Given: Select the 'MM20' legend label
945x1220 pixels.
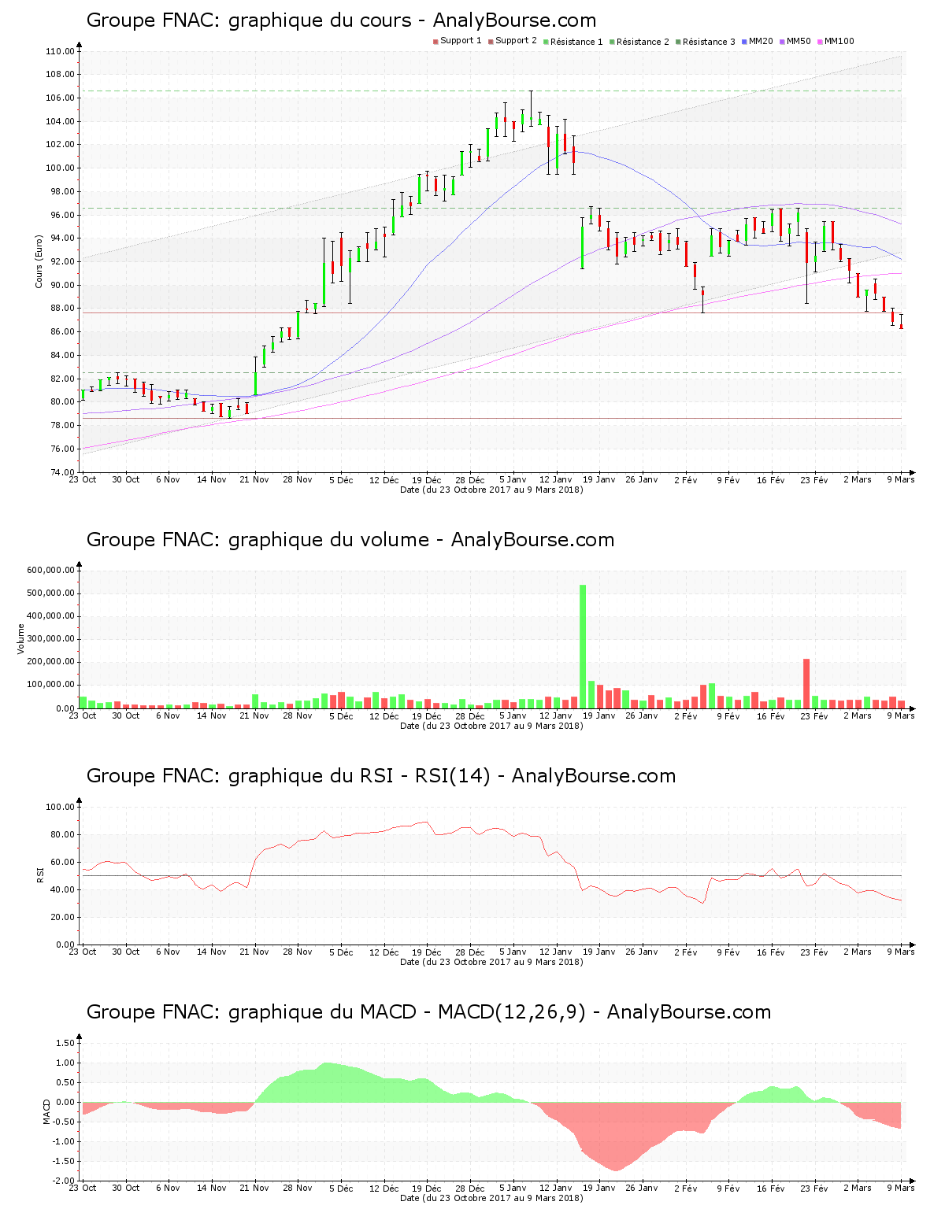Looking at the screenshot, I should pyautogui.click(x=761, y=41).
